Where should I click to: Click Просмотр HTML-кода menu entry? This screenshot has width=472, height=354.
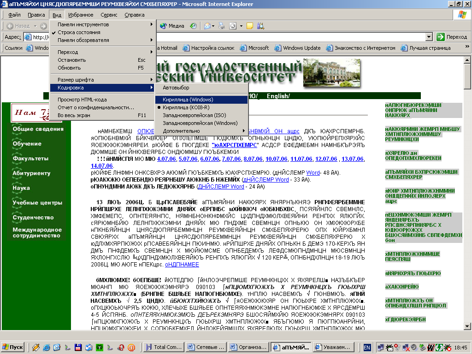(x=103, y=100)
